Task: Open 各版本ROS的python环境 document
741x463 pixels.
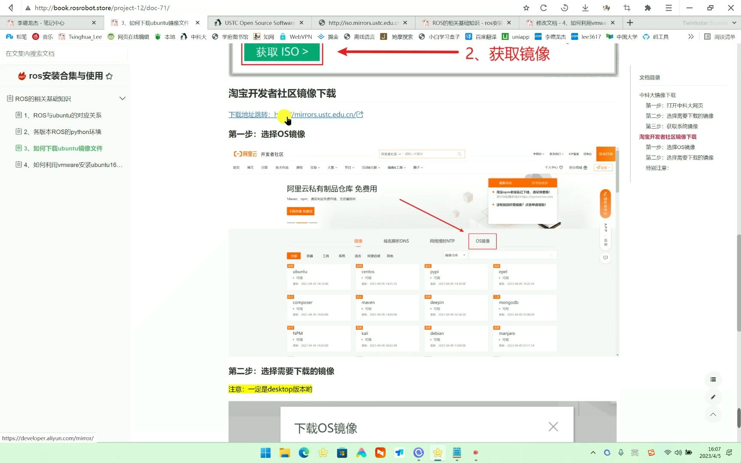Action: [x=63, y=132]
